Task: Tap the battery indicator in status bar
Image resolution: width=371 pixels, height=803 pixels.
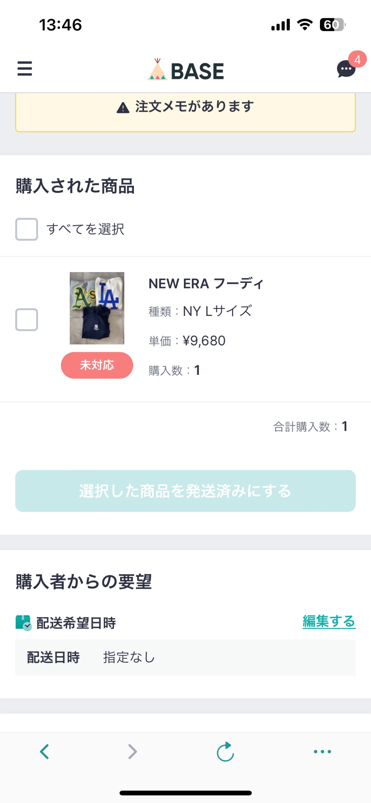Action: pos(332,25)
